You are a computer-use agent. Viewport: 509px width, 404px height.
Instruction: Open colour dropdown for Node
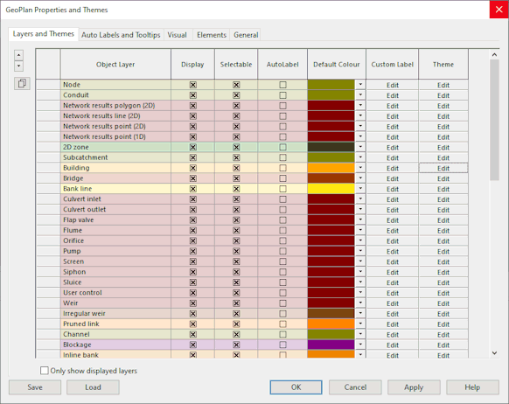point(360,85)
